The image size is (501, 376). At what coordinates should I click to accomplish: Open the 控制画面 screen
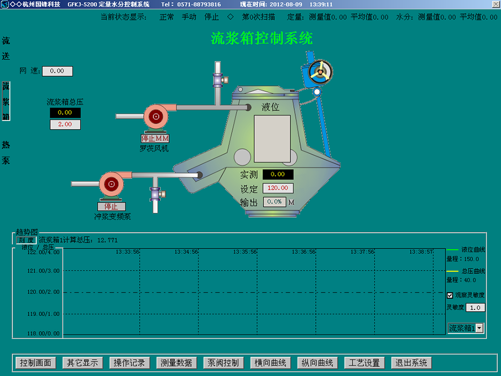(x=35, y=362)
